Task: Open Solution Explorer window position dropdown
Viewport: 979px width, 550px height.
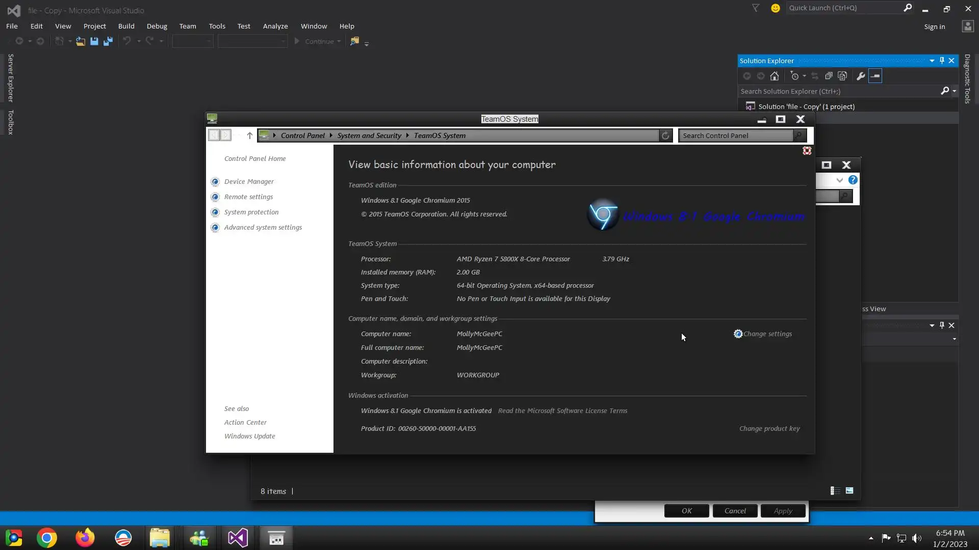Action: click(932, 61)
